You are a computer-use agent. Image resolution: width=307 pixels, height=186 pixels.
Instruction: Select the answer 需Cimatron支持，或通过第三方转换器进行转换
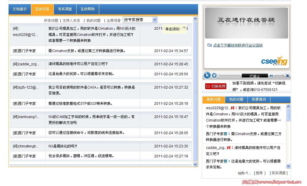pos(87,51)
